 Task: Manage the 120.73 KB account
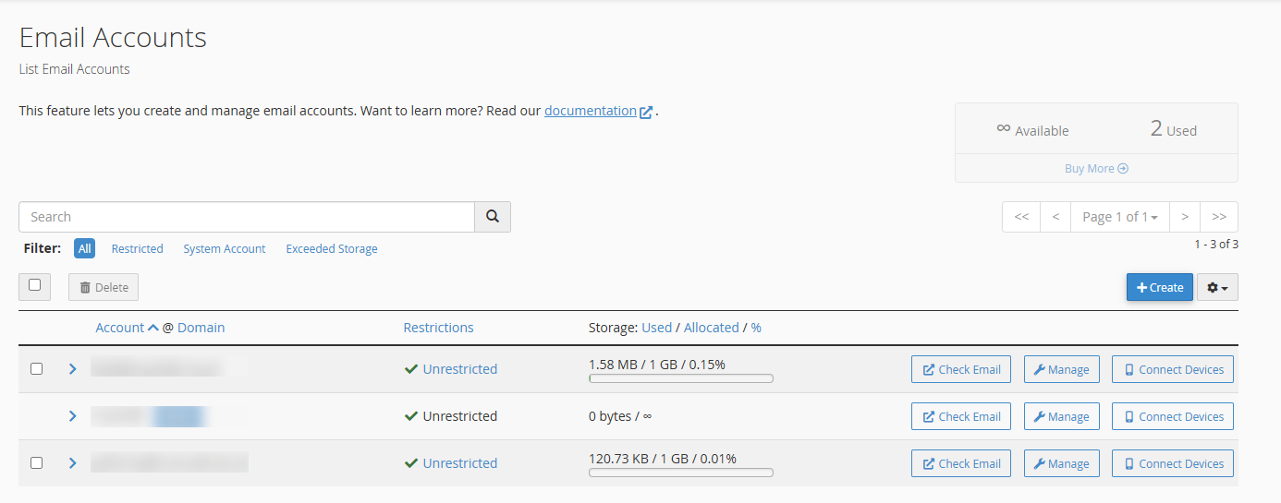tap(1062, 463)
